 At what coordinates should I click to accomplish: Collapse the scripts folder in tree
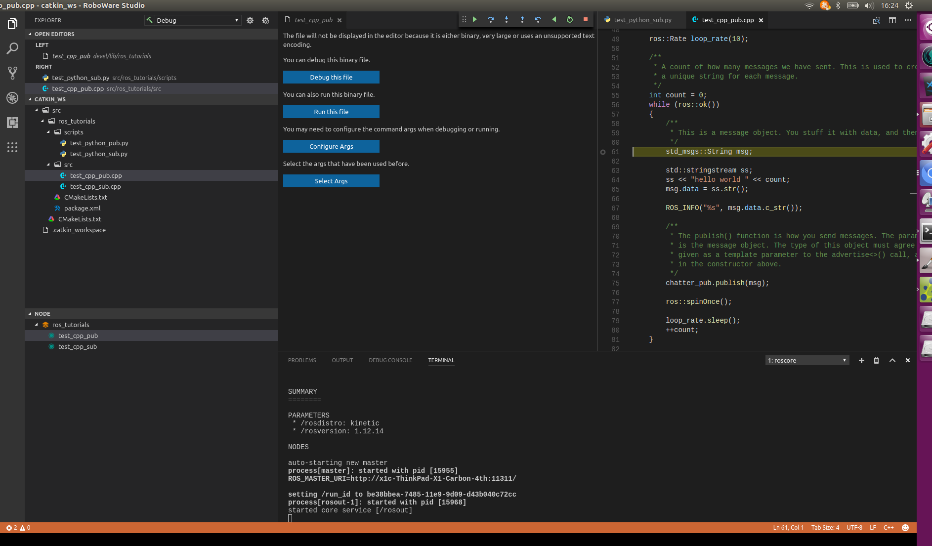click(48, 132)
